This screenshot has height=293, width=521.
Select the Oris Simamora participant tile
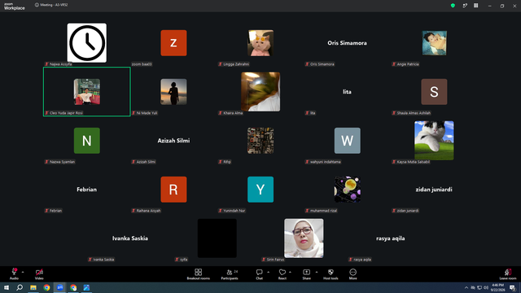(x=348, y=43)
